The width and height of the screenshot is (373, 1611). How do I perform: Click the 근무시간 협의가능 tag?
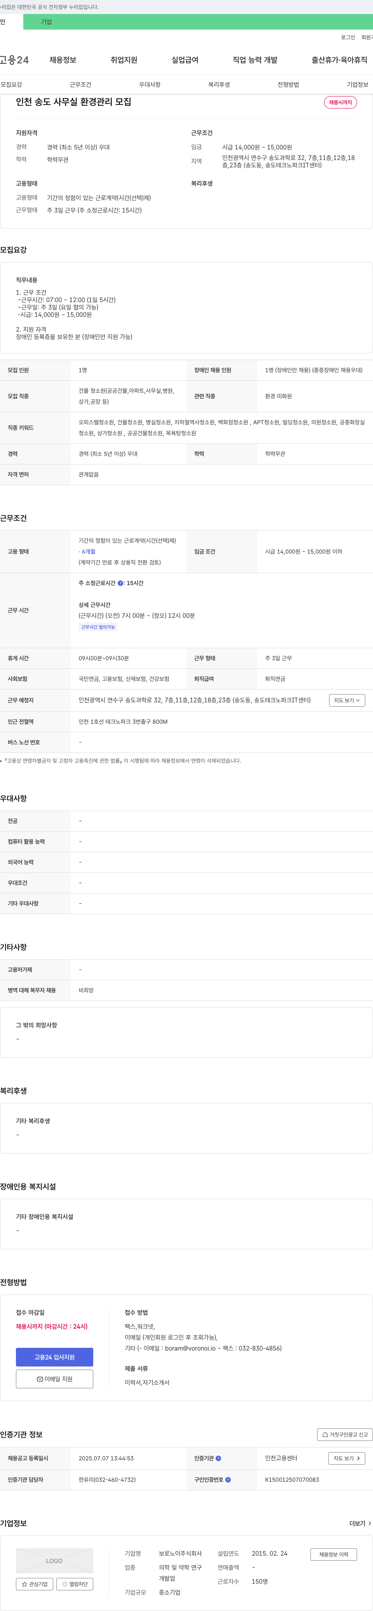pyautogui.click(x=98, y=627)
